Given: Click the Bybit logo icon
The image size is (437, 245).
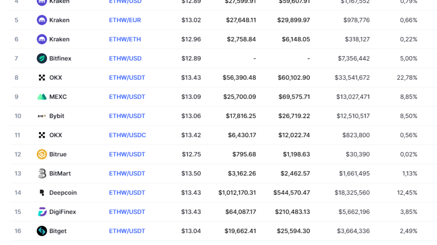Looking at the screenshot, I should click(x=42, y=116).
